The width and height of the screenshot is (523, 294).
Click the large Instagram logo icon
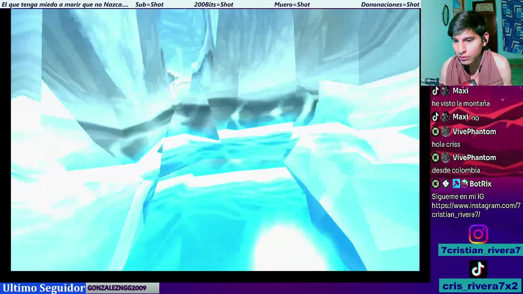coord(478,234)
